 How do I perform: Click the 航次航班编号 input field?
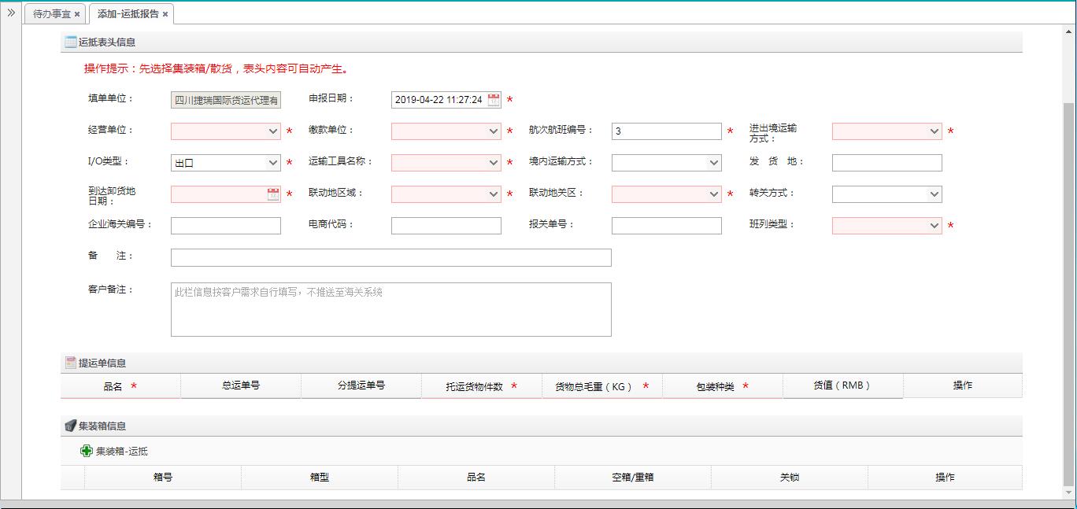(666, 131)
